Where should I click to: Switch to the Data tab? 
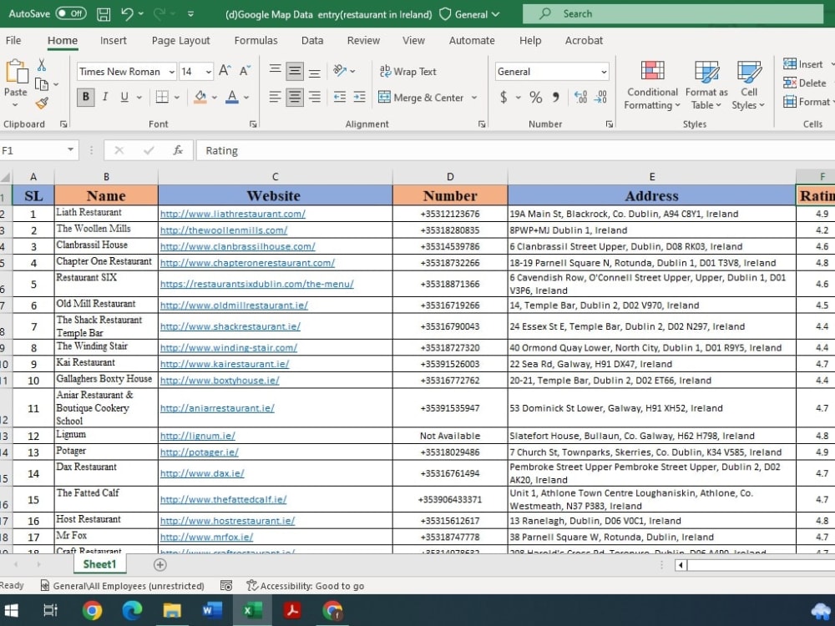click(312, 40)
